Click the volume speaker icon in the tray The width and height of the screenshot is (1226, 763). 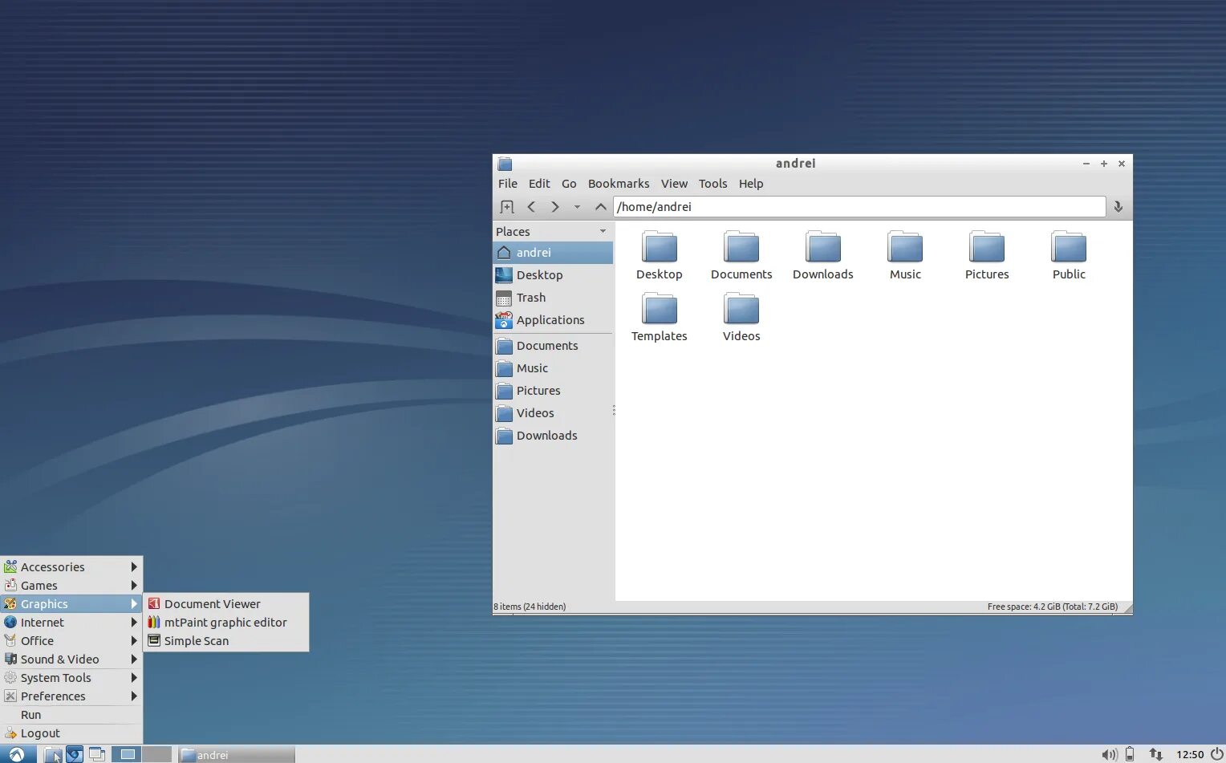(x=1109, y=754)
